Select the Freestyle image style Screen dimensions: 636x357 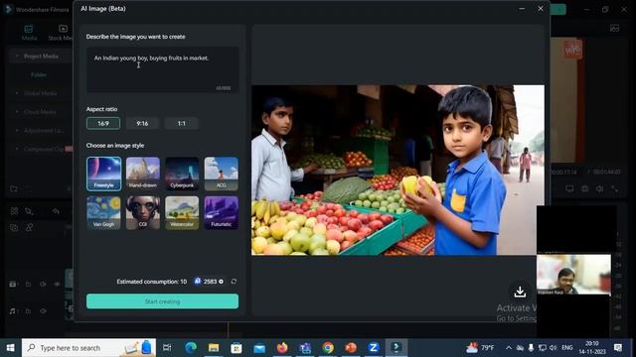[x=103, y=174]
